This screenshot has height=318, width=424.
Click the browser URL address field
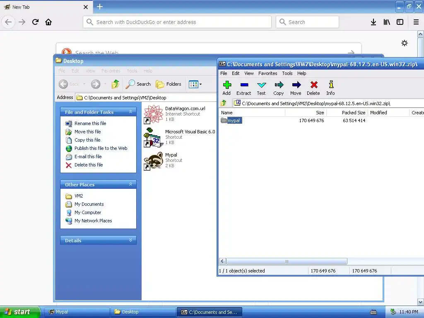tap(177, 22)
